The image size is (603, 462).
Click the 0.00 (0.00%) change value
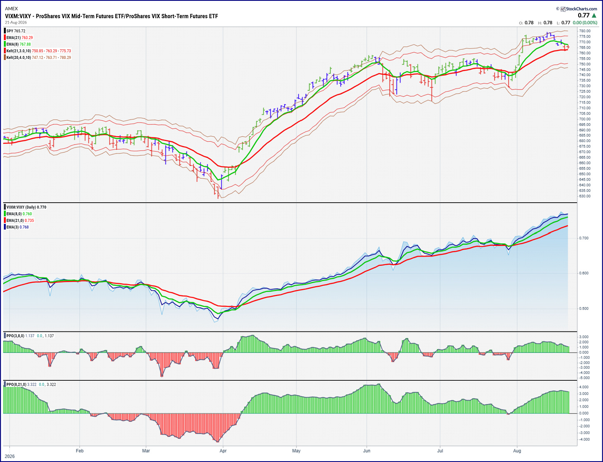coord(585,23)
